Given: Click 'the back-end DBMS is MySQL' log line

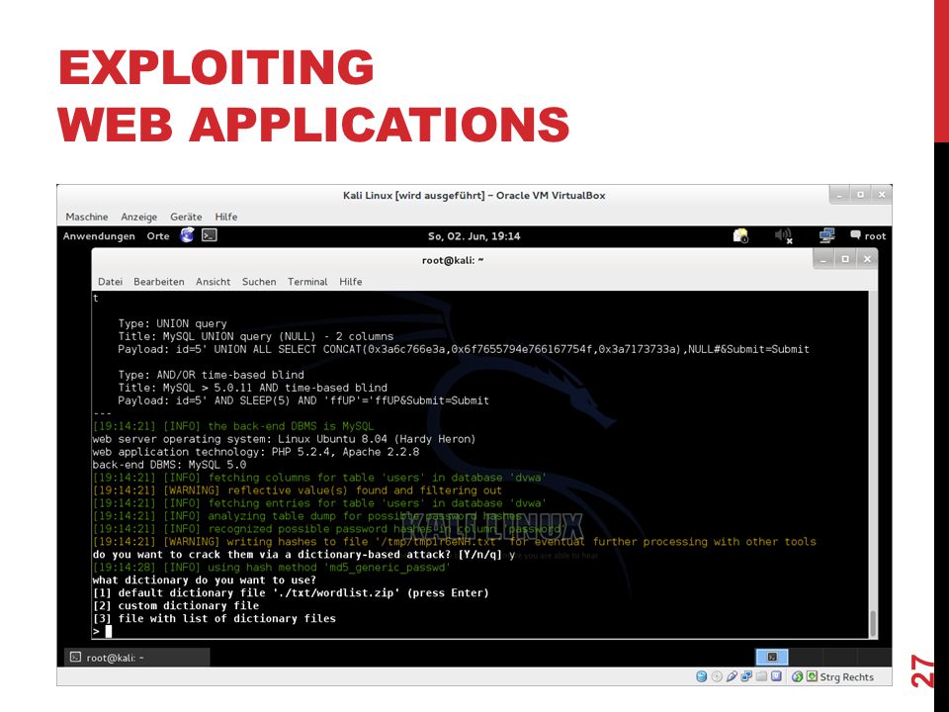Looking at the screenshot, I should coord(233,426).
